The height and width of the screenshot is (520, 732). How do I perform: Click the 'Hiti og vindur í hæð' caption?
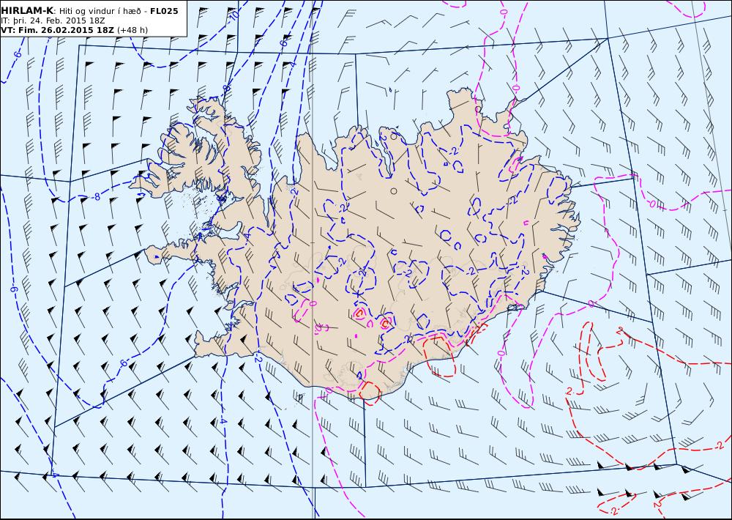(x=100, y=11)
